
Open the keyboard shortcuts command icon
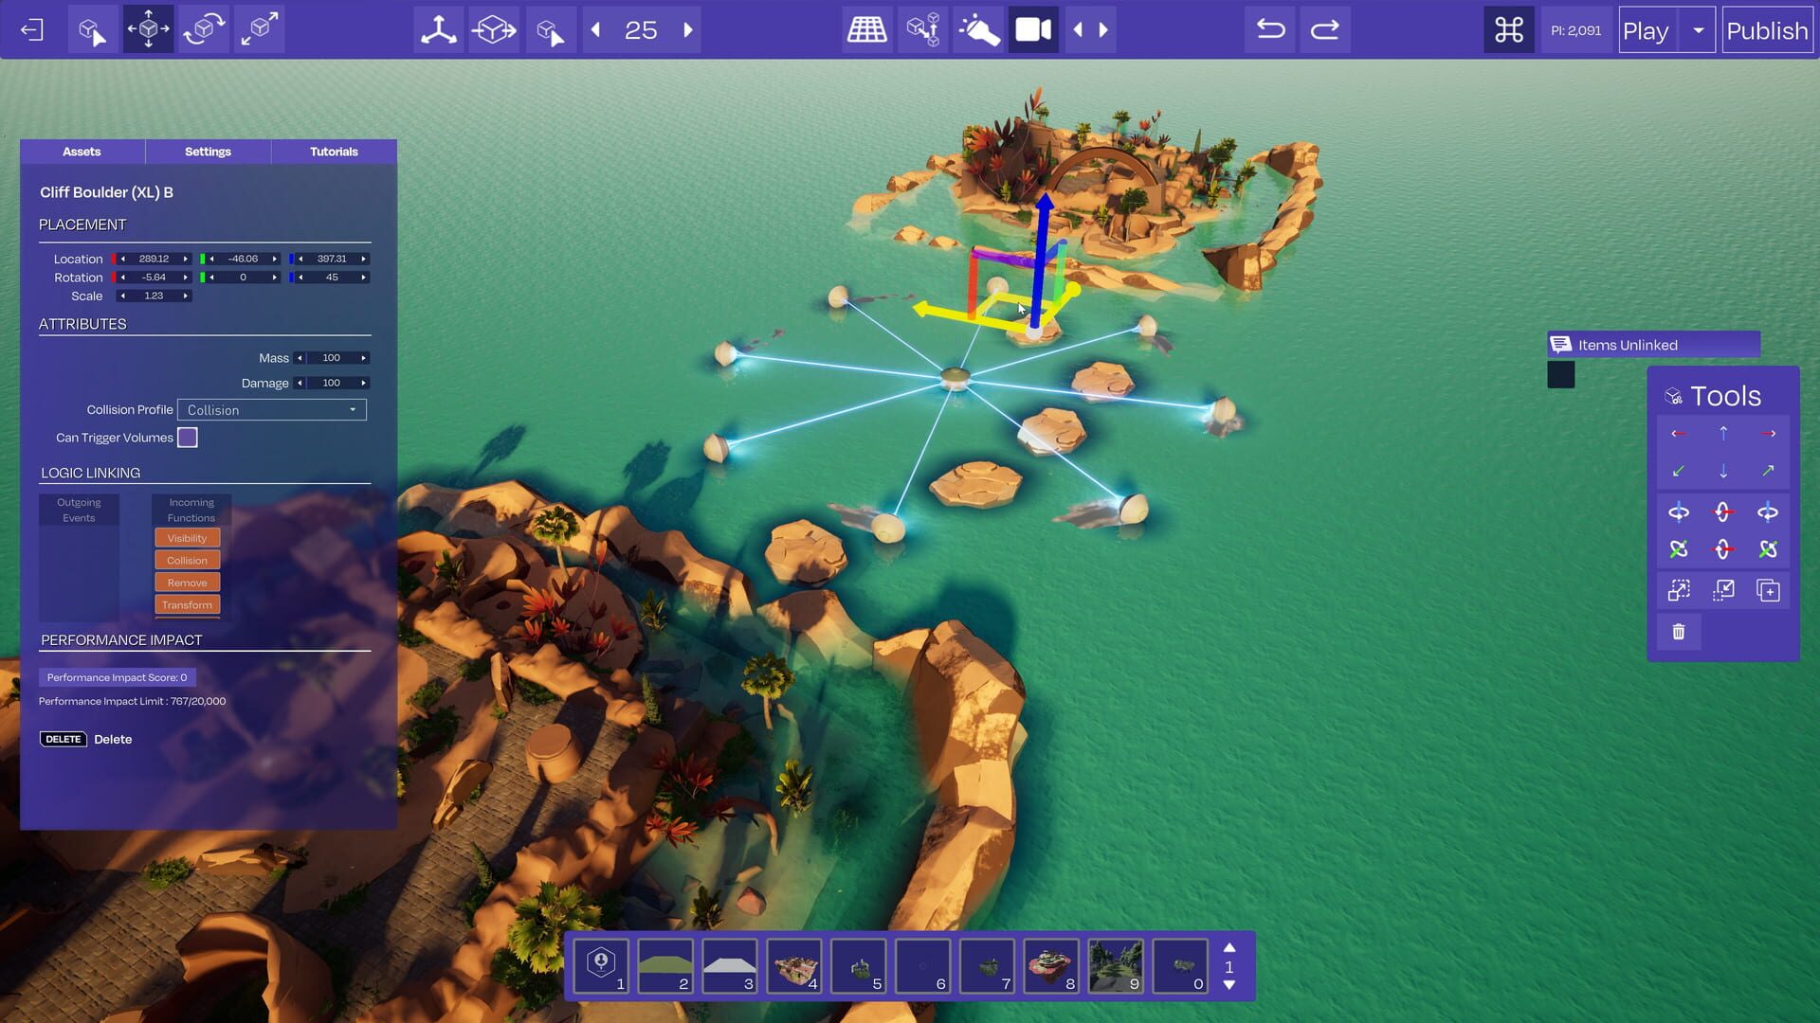[x=1507, y=29]
